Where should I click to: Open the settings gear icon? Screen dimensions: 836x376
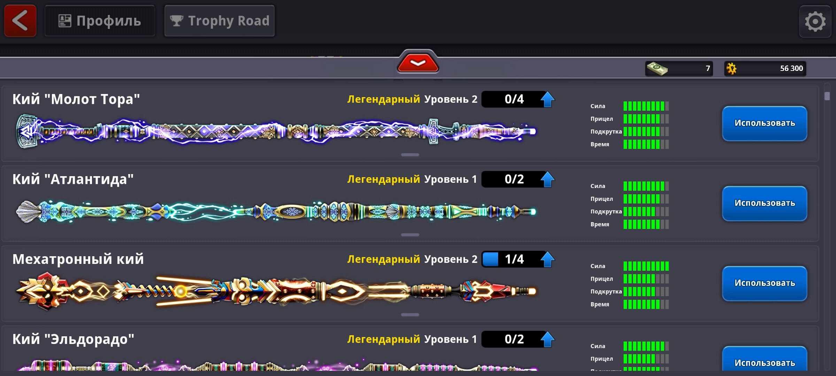[815, 22]
